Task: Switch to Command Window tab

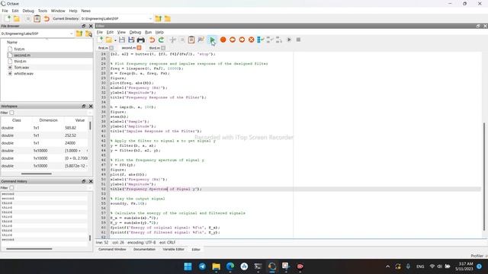Action: (x=112, y=250)
